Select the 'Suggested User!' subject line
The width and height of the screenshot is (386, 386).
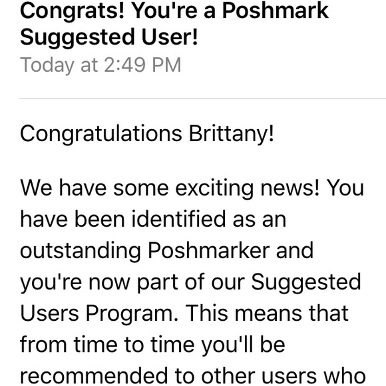pos(109,37)
